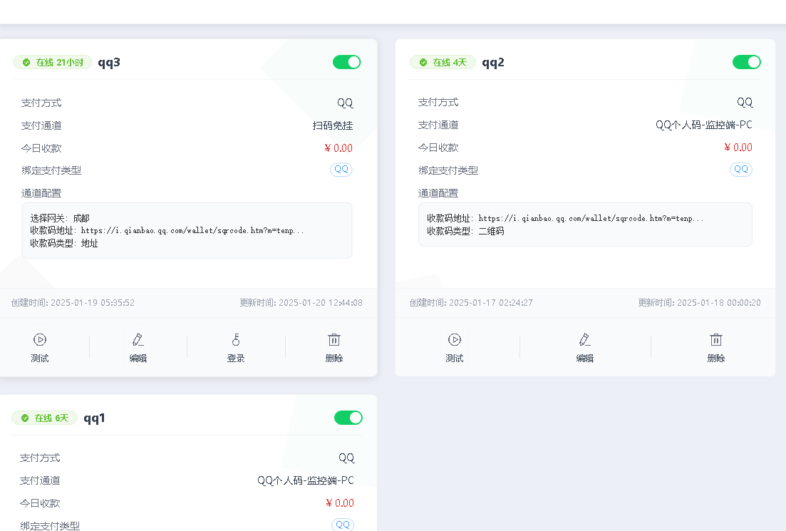
Task: Click the qq3 card title
Action: tap(109, 63)
